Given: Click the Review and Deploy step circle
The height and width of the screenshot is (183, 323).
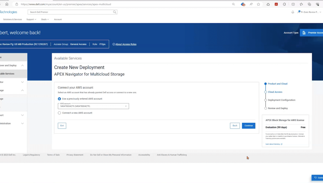Looking at the screenshot, I should [x=266, y=108].
